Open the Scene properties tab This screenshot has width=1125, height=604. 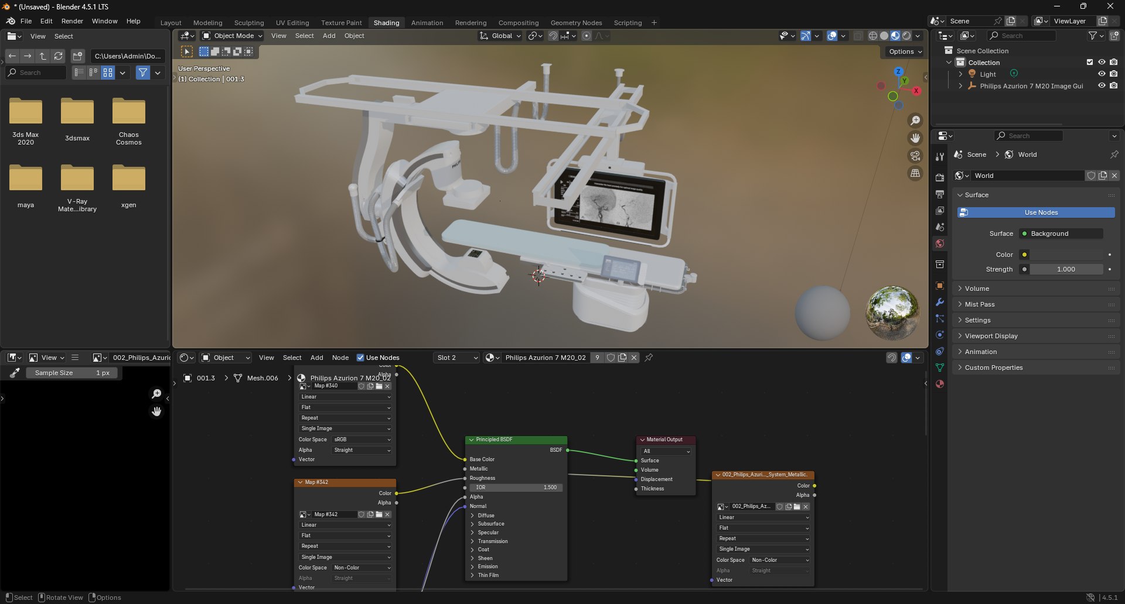coord(940,227)
